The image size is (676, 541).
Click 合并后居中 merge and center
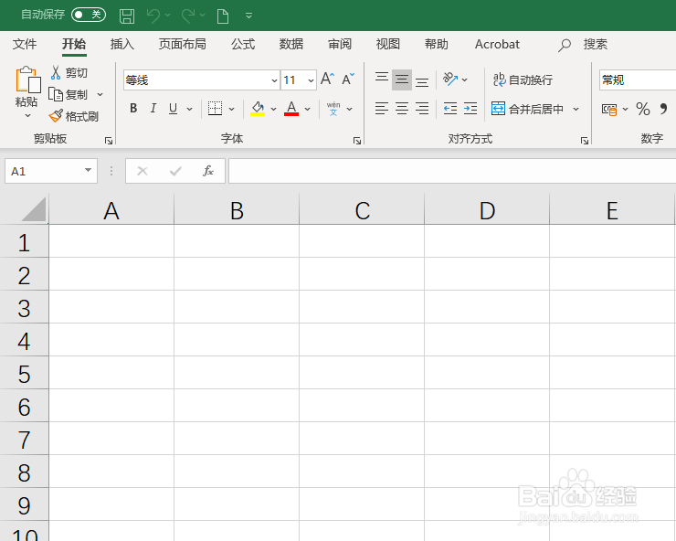(x=527, y=109)
